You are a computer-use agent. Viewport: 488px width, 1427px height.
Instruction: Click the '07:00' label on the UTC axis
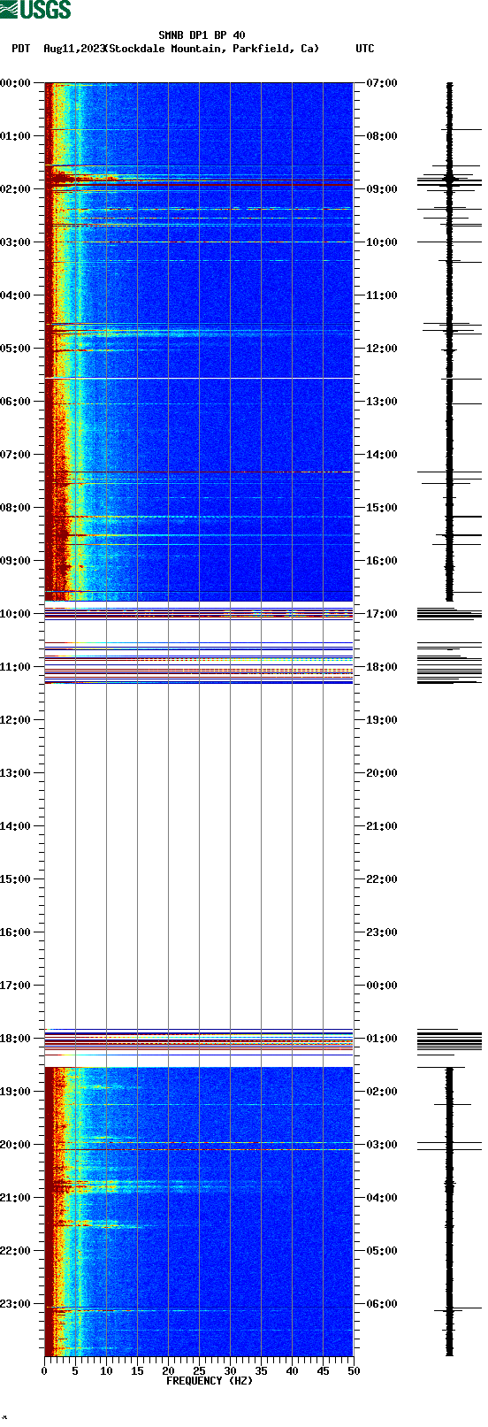[x=382, y=83]
